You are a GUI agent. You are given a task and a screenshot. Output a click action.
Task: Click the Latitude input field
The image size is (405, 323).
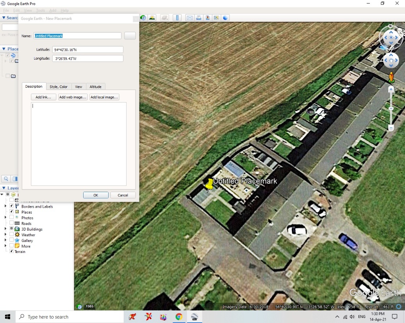(88, 50)
